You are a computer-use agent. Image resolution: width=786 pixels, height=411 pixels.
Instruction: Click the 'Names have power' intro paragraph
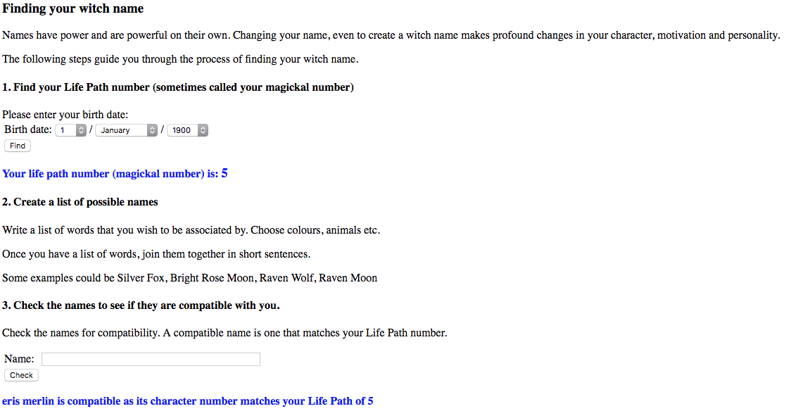tap(391, 36)
